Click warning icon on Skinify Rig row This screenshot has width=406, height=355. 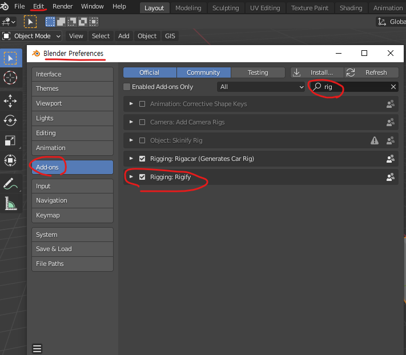pyautogui.click(x=375, y=140)
